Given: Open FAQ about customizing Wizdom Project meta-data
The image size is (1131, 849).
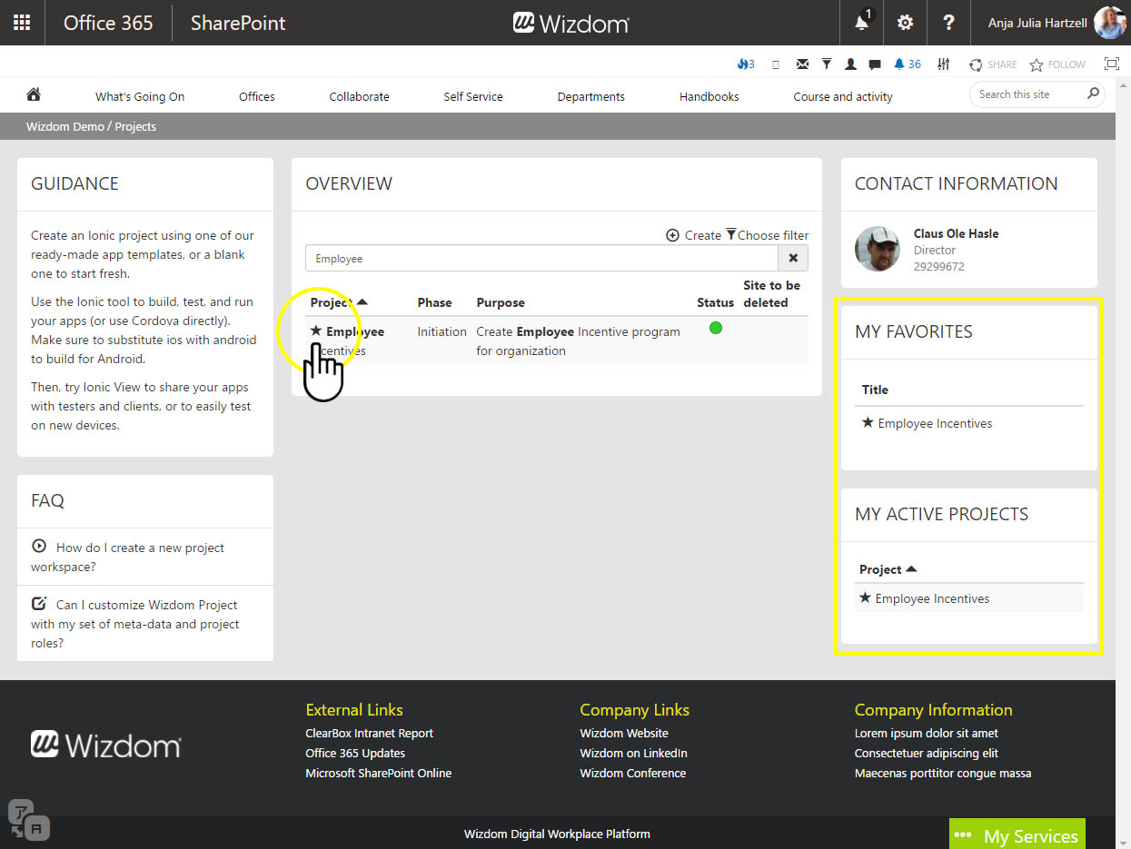Looking at the screenshot, I should click(x=135, y=624).
